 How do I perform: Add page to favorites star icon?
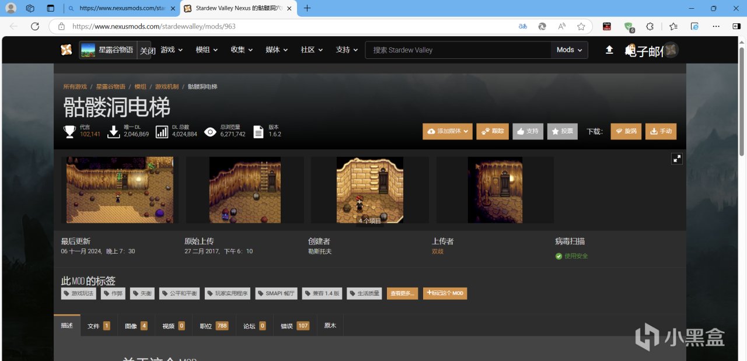pos(581,26)
